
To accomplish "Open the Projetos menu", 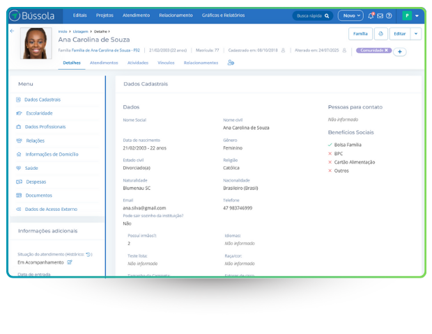I will (105, 15).
